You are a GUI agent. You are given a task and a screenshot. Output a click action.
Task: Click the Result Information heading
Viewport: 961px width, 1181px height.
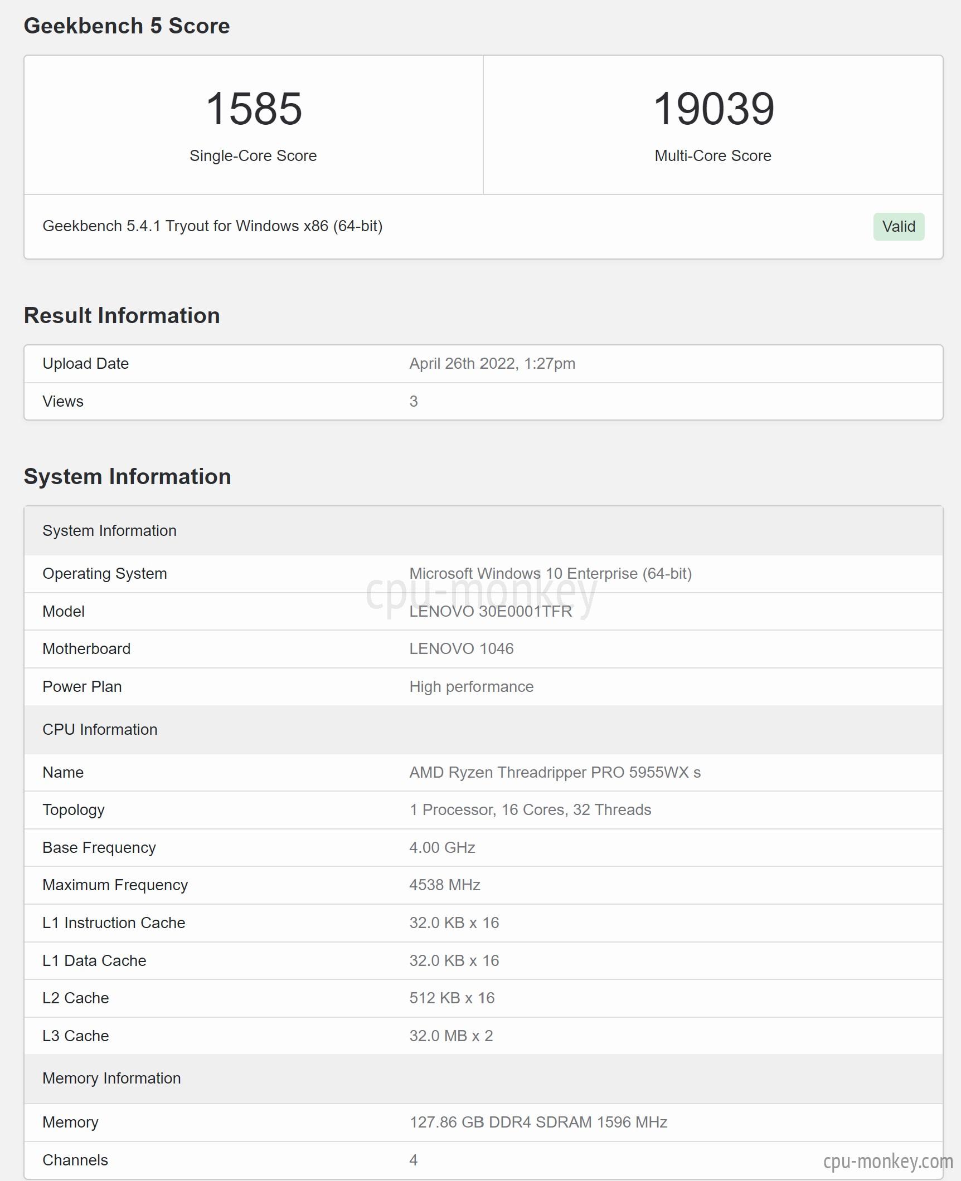(x=122, y=315)
